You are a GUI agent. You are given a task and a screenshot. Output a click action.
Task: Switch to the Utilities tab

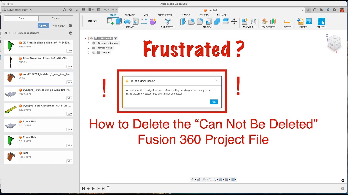pos(204,15)
